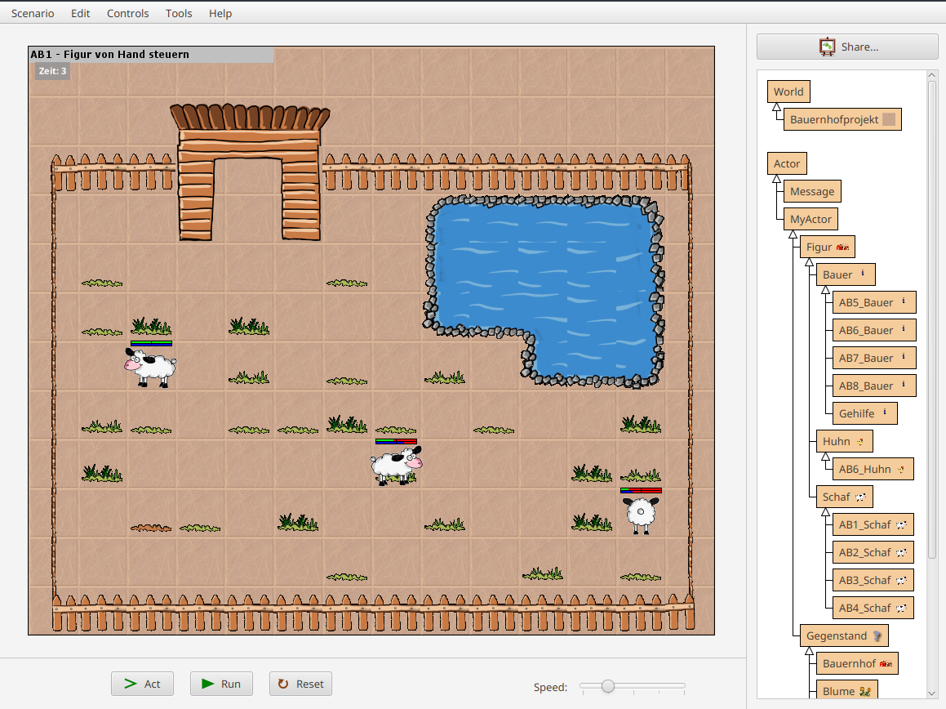Select the Huhn class

[844, 441]
